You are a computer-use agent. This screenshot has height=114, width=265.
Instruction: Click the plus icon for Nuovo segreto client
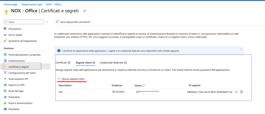pyautogui.click(x=59, y=79)
